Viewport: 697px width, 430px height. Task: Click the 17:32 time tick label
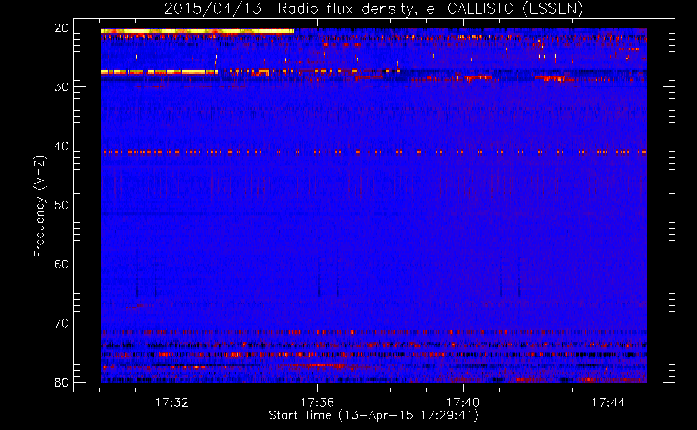pos(172,403)
